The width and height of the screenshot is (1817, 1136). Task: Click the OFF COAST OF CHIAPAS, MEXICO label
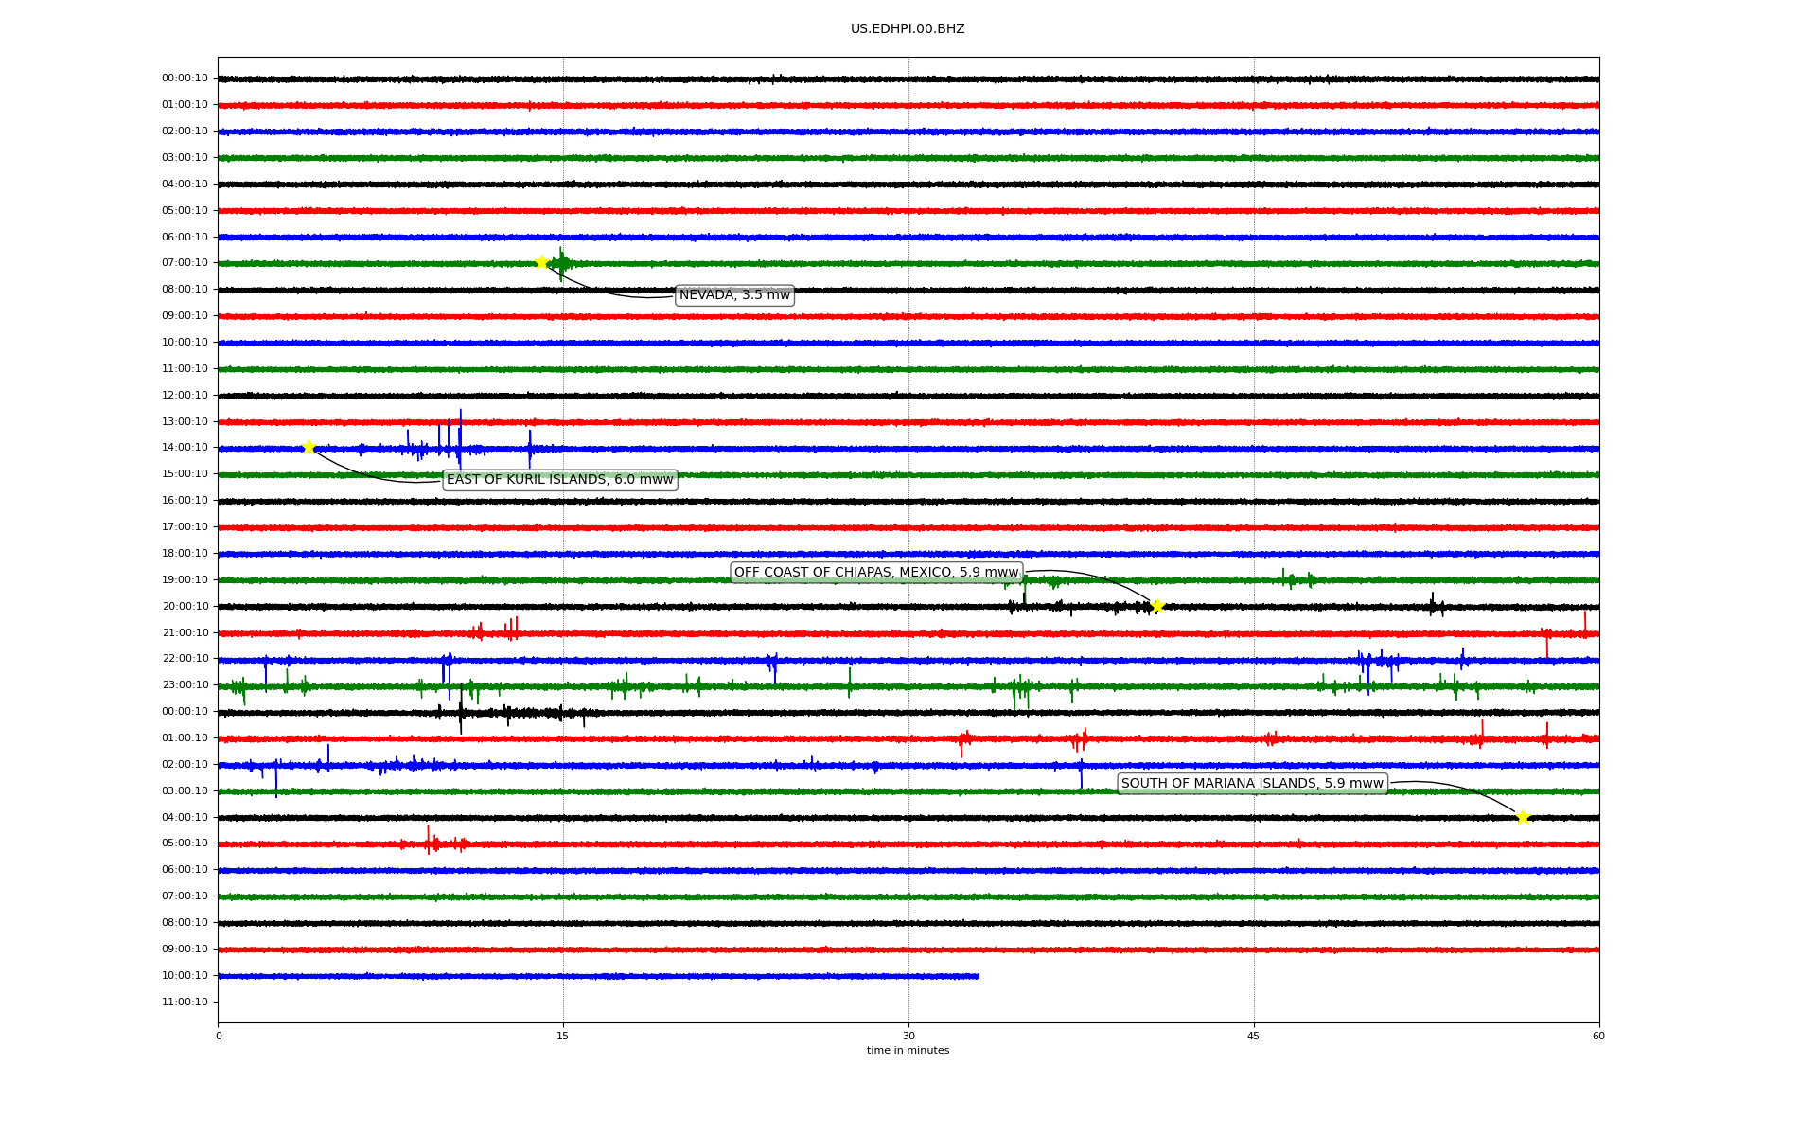pyautogui.click(x=876, y=572)
